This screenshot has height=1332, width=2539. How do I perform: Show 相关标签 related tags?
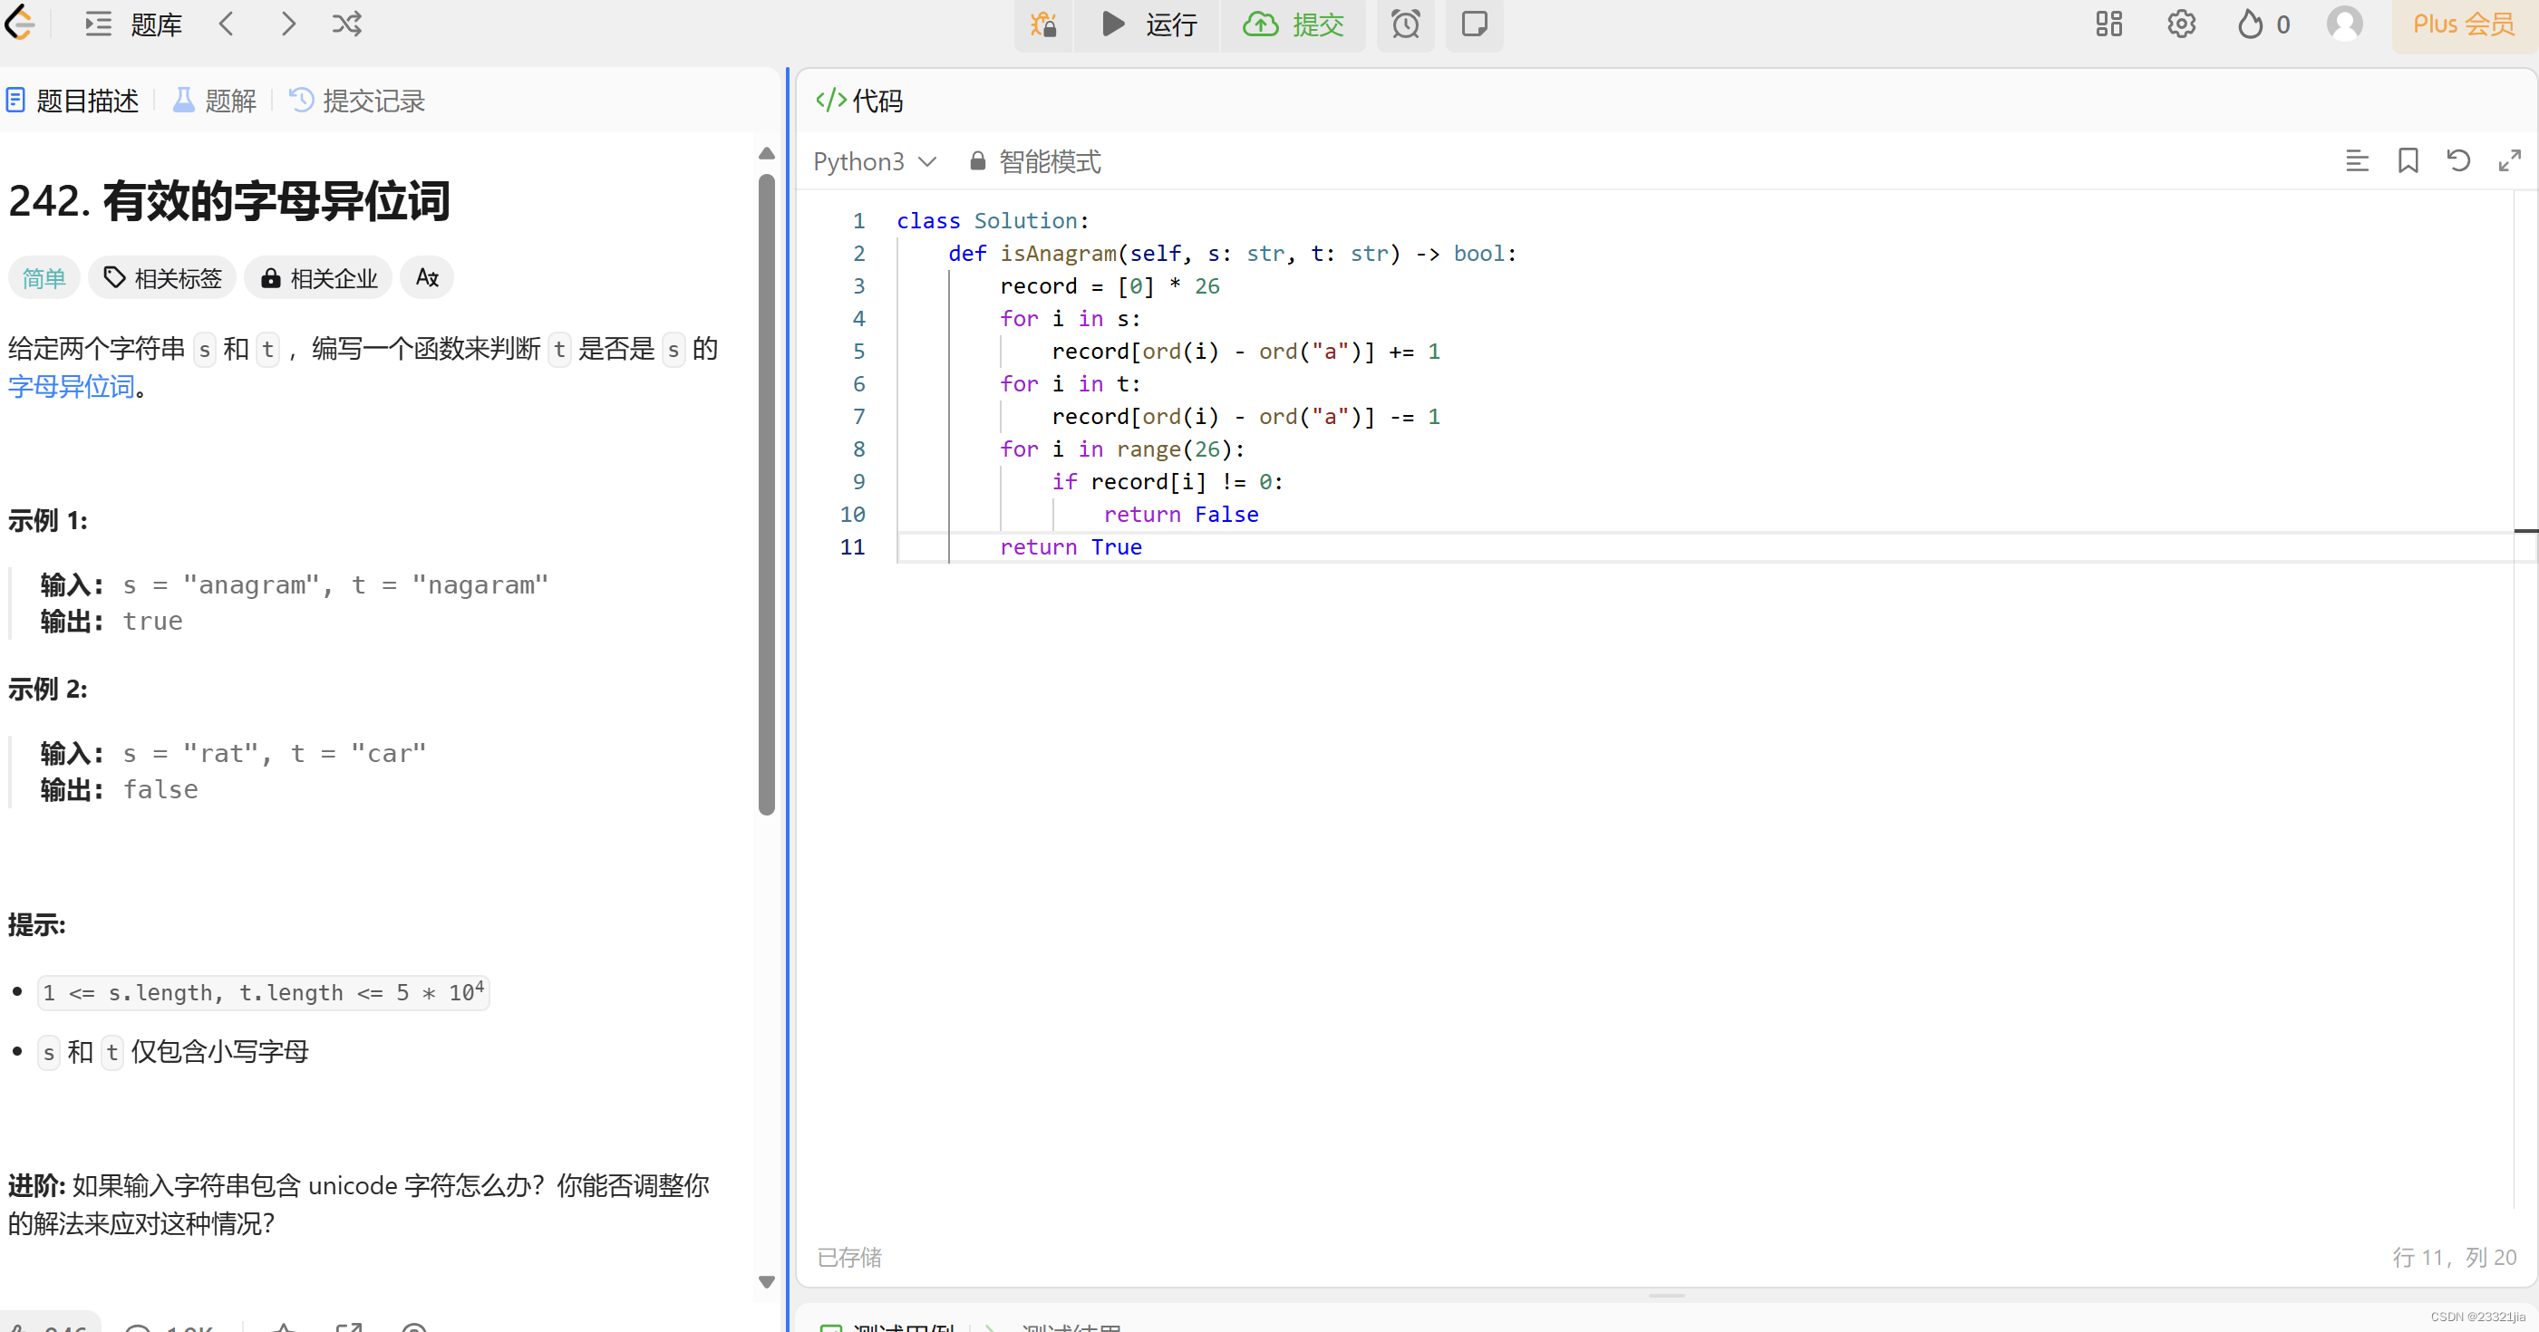(162, 278)
